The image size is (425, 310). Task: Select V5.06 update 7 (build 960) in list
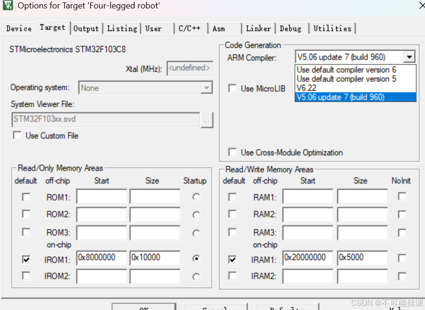(355, 97)
